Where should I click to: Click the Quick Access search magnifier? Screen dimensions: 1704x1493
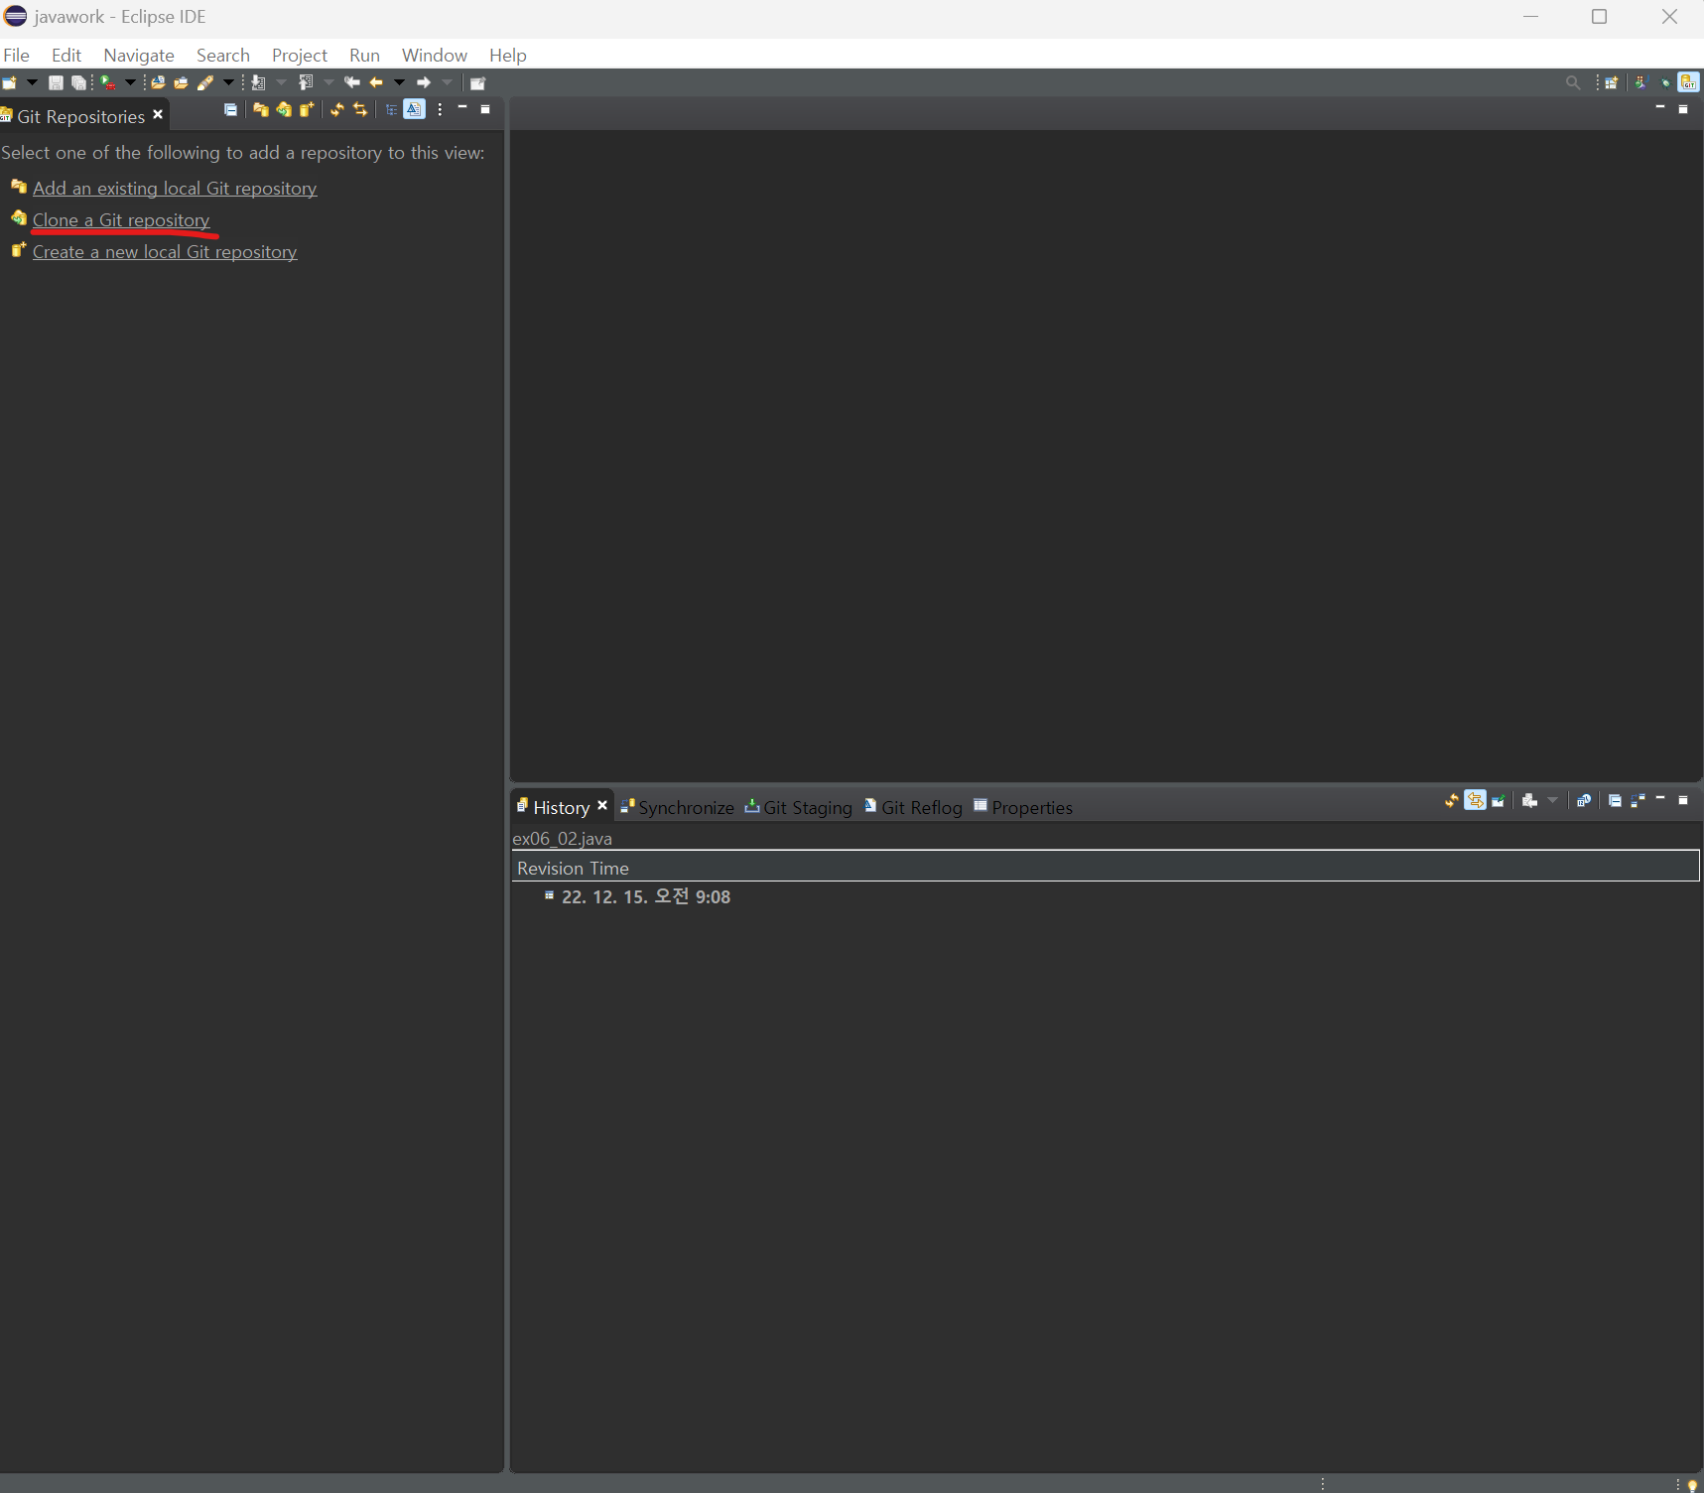click(1573, 82)
